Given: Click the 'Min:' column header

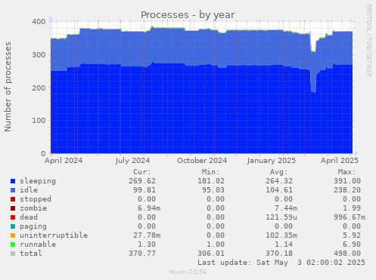Looking at the screenshot, I should (210, 172).
